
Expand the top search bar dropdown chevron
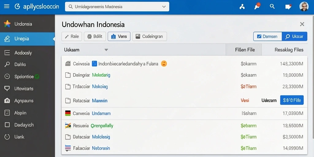pyautogui.click(x=164, y=7)
